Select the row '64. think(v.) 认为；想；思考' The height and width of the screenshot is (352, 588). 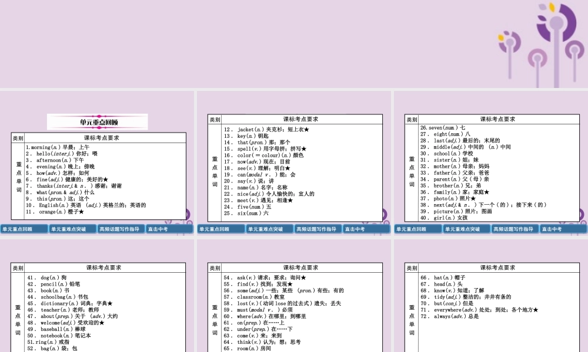[262, 342]
